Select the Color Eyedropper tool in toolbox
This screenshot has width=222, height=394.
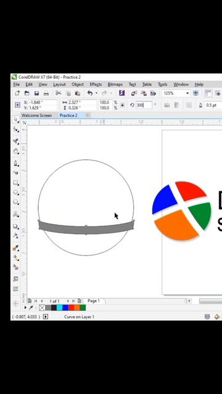(x=16, y=248)
